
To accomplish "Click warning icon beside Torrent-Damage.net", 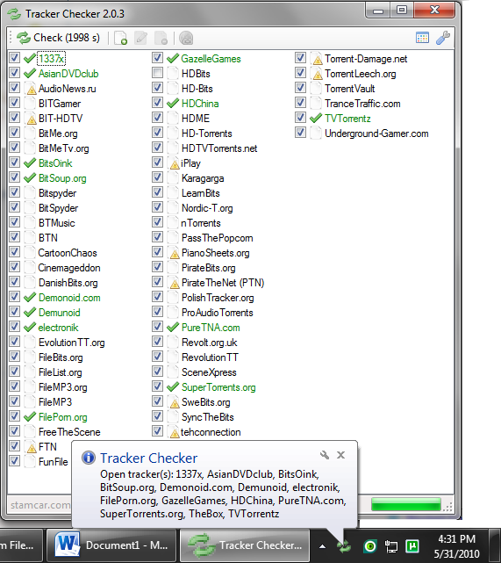I will (x=318, y=59).
